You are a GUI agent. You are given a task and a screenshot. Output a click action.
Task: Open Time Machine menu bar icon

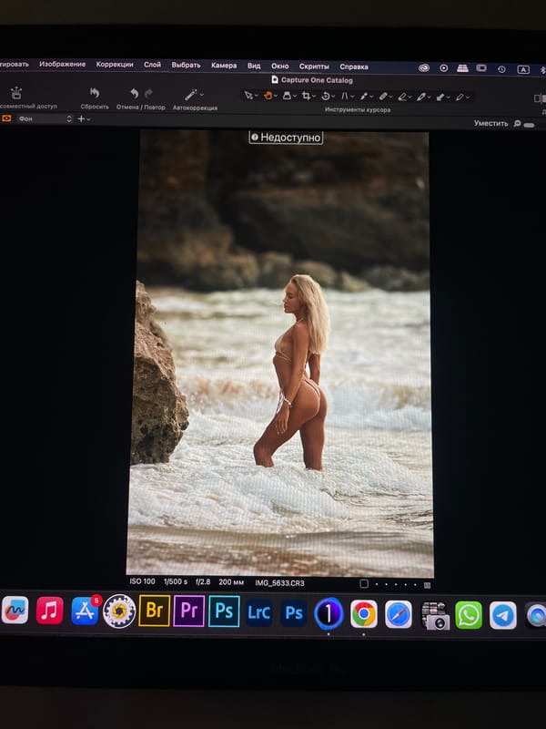(x=501, y=69)
